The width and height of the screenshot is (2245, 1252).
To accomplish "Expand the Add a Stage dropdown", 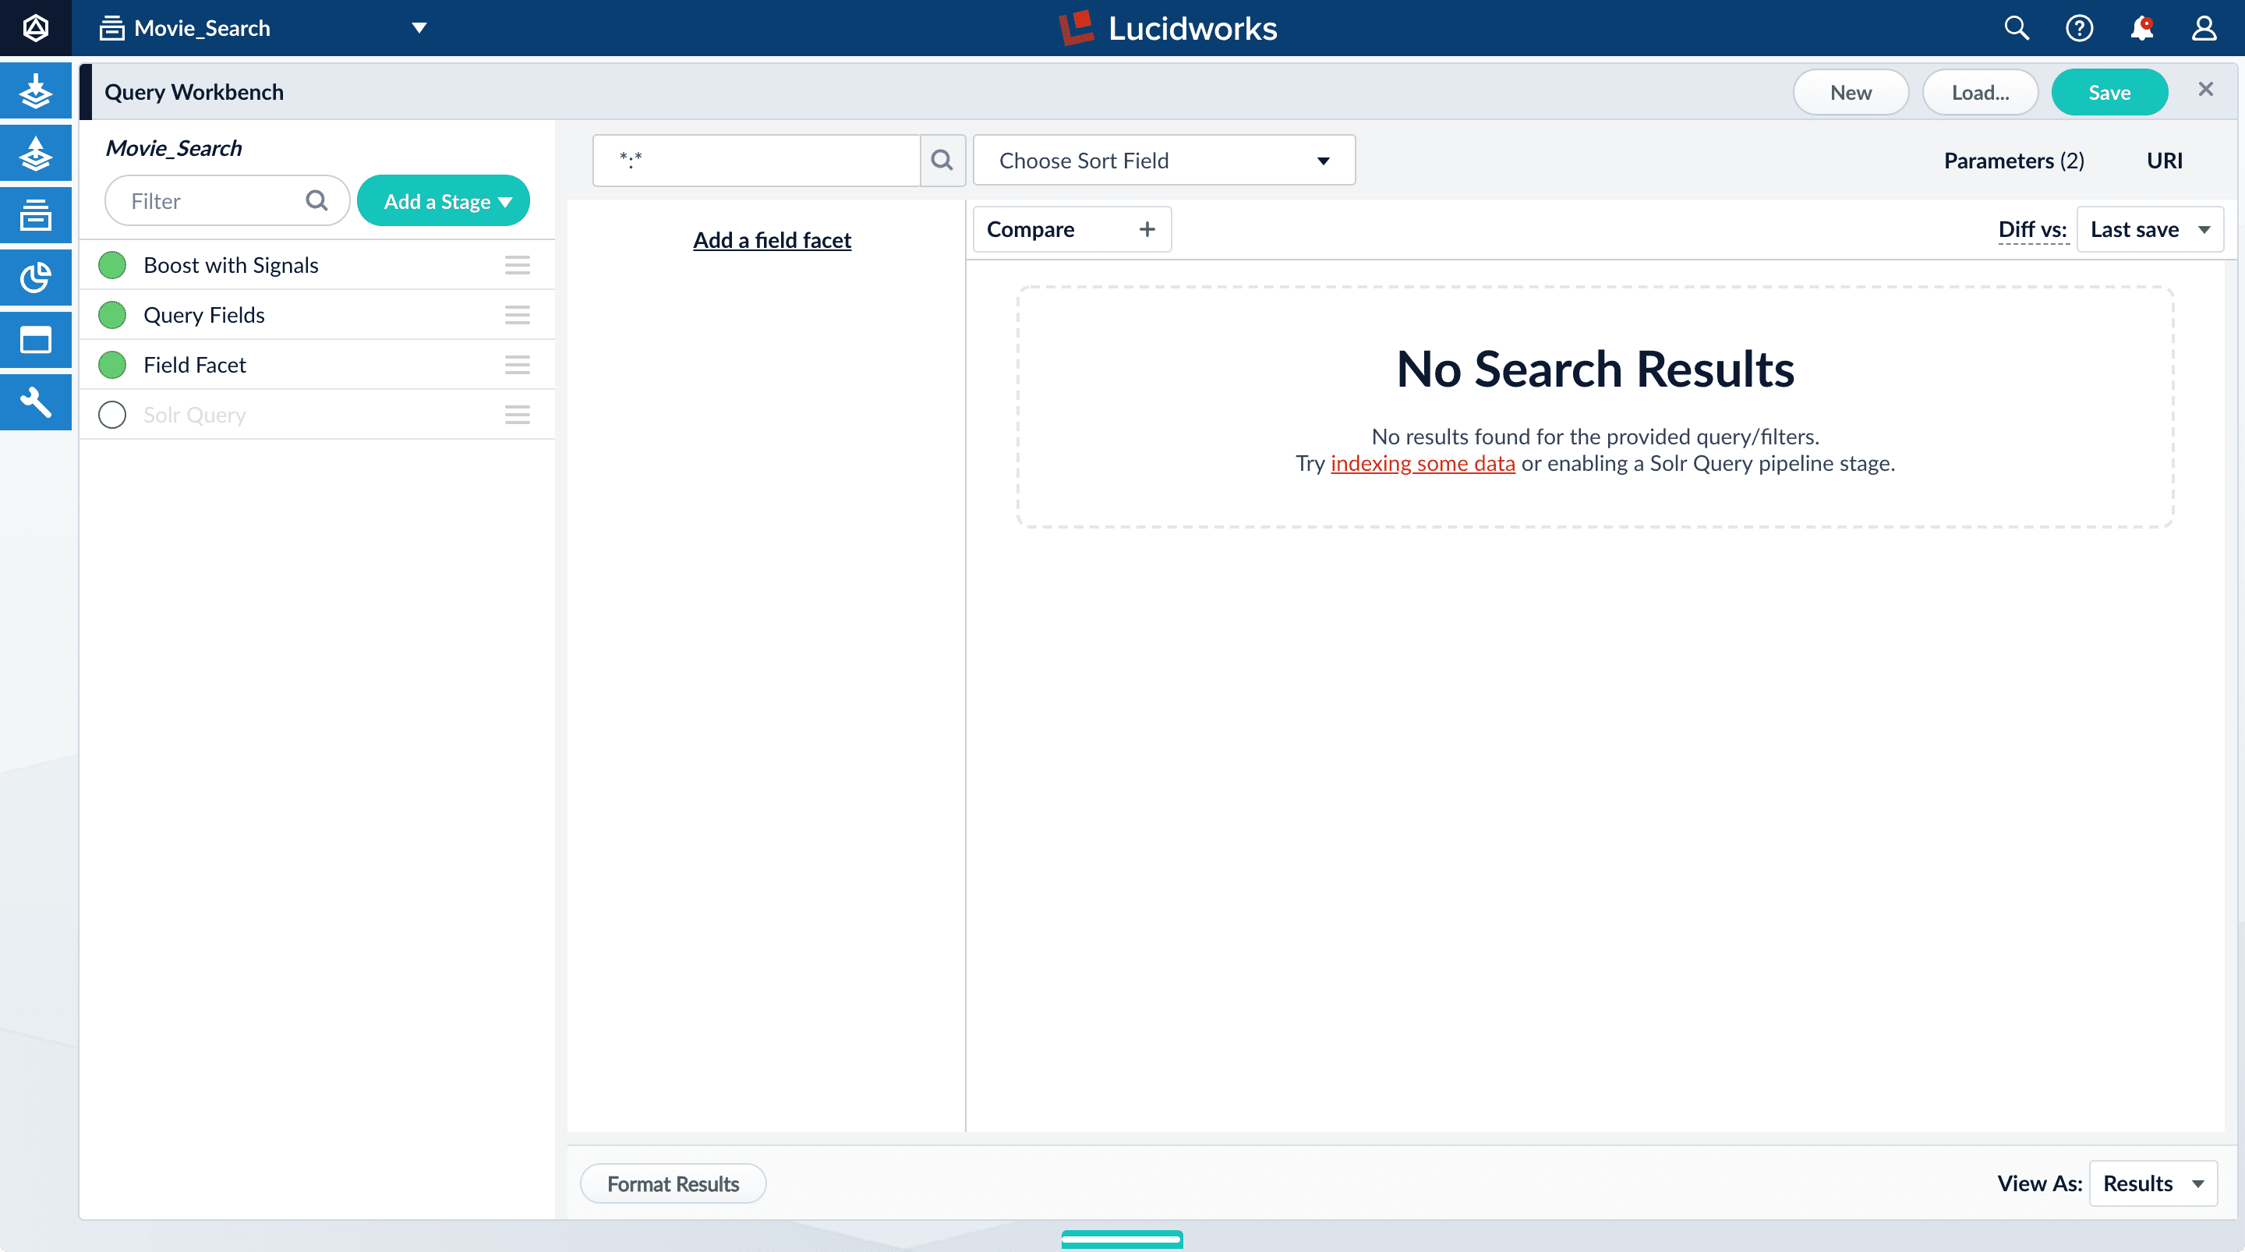I will tap(444, 201).
